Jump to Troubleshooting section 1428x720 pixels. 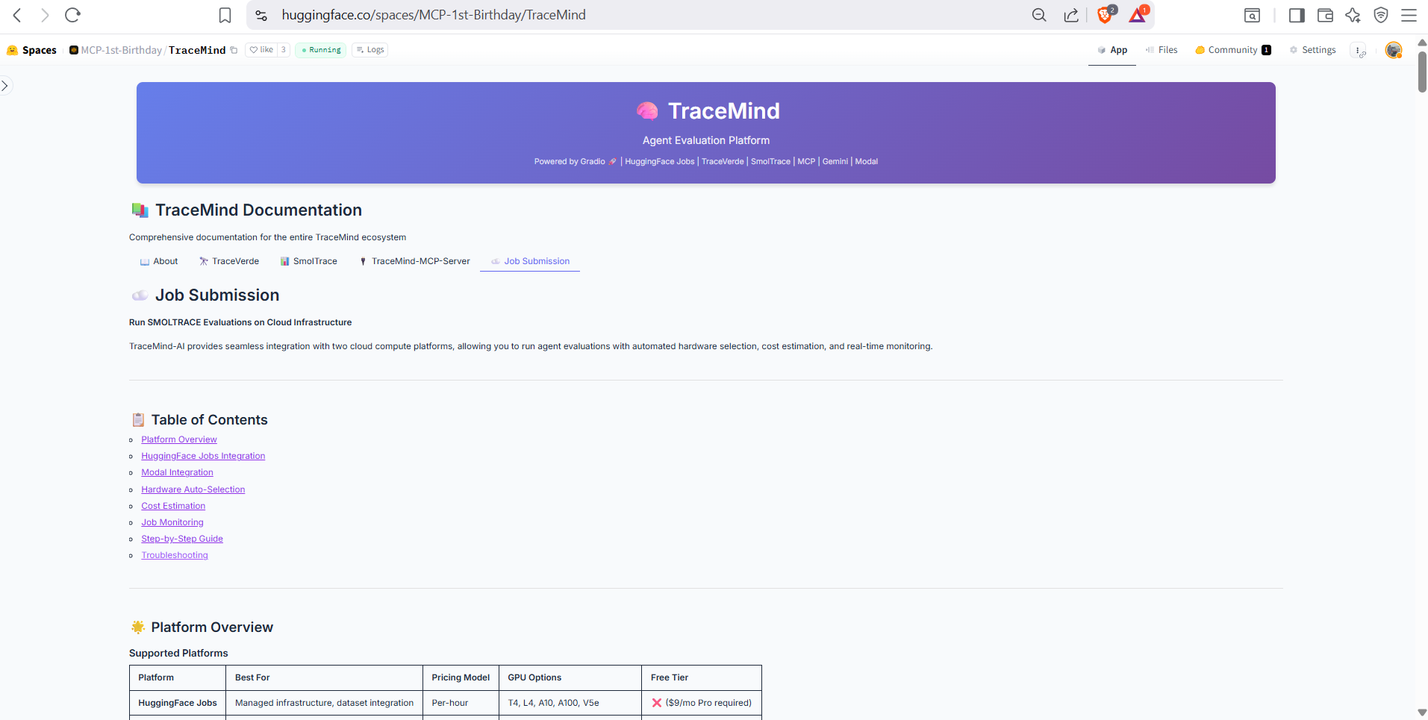175,555
